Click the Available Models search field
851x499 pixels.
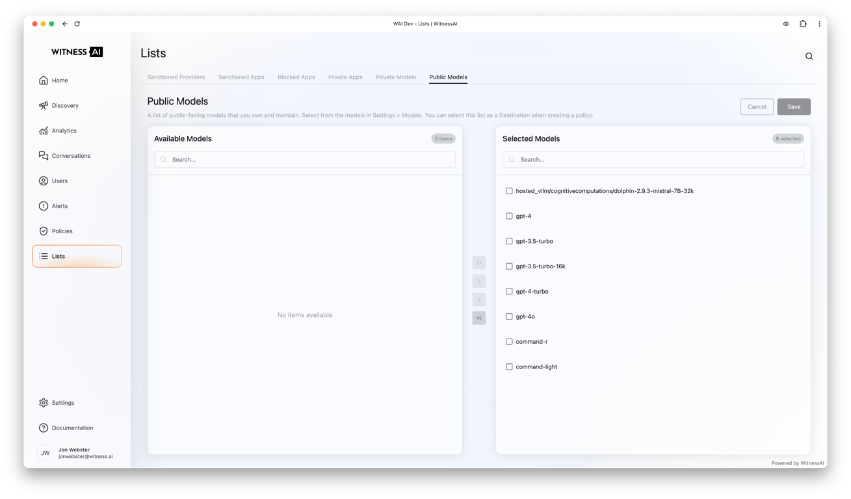(305, 160)
